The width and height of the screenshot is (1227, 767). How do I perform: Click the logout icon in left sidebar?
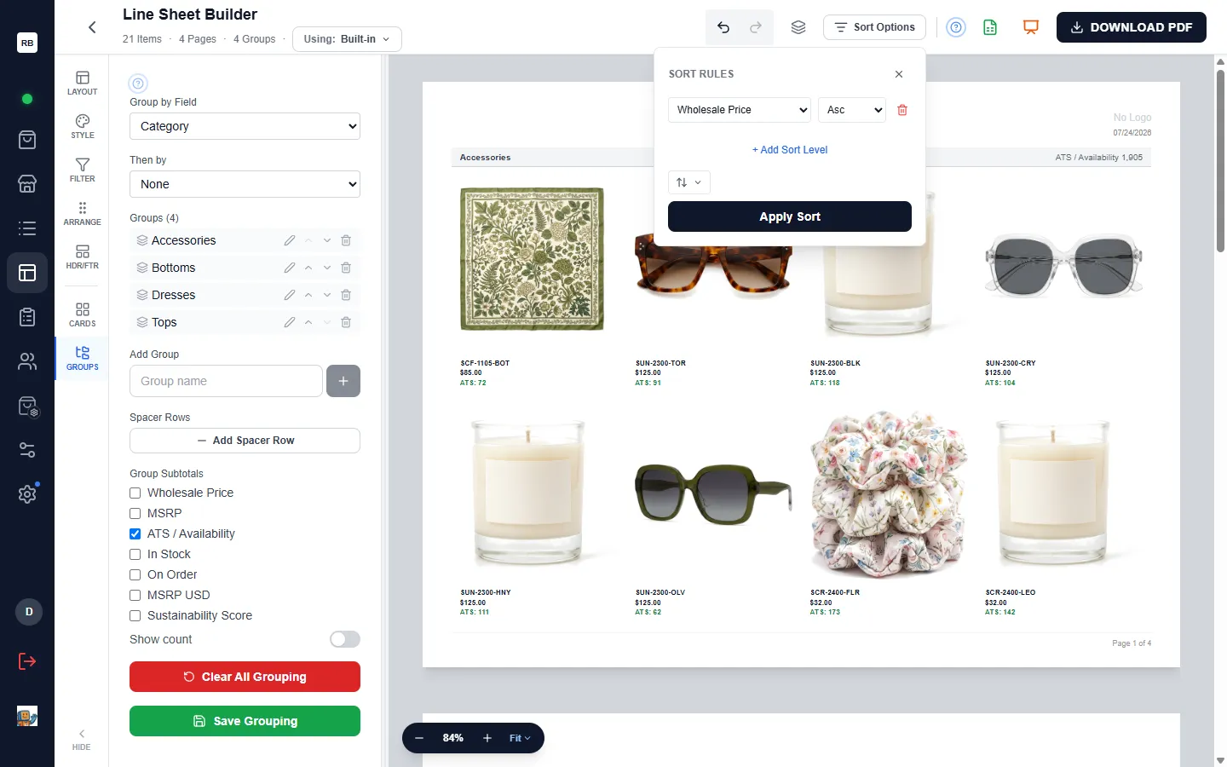point(27,661)
